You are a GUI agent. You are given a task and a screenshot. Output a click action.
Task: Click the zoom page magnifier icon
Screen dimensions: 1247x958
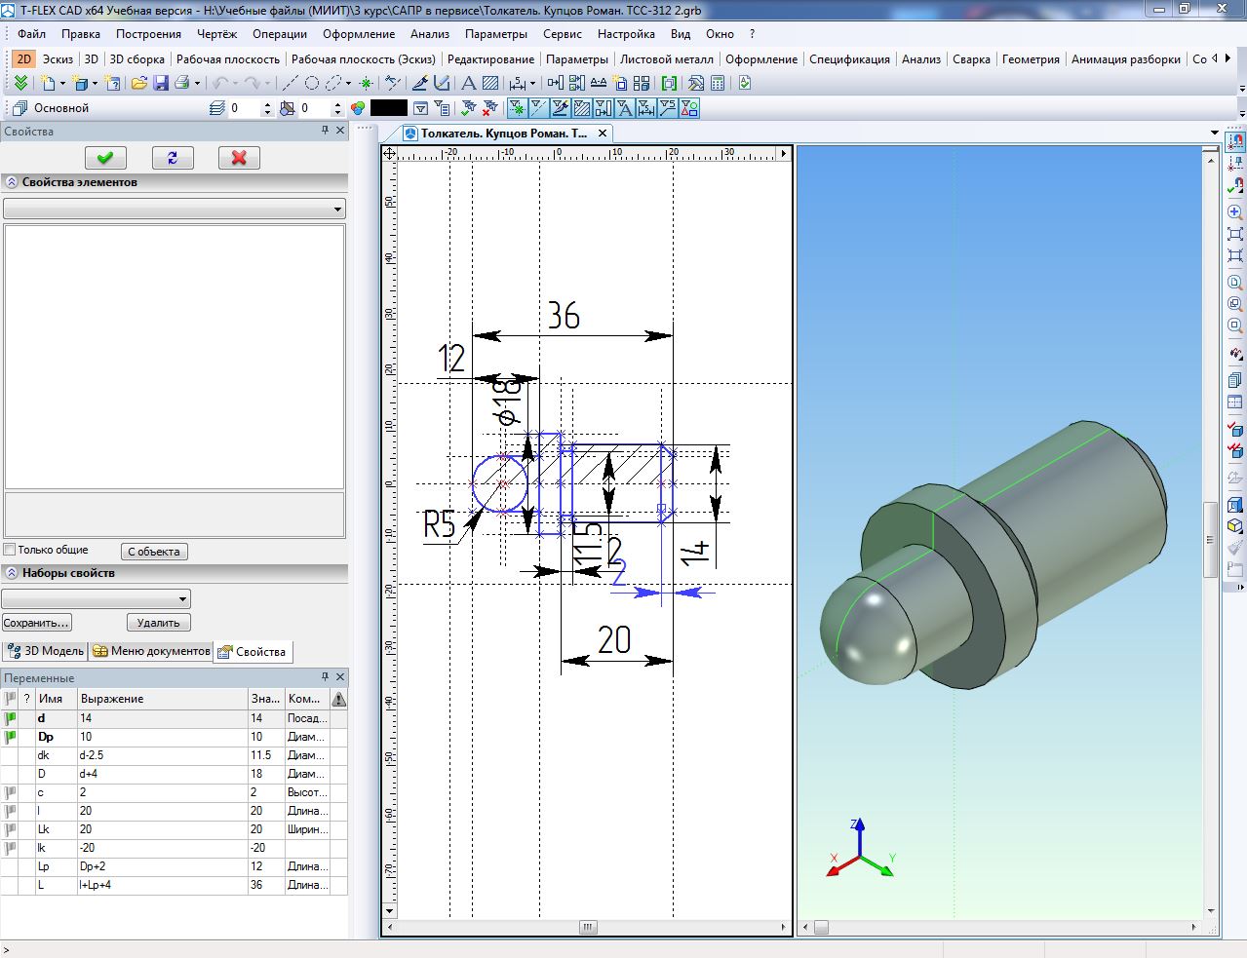pos(1235,283)
